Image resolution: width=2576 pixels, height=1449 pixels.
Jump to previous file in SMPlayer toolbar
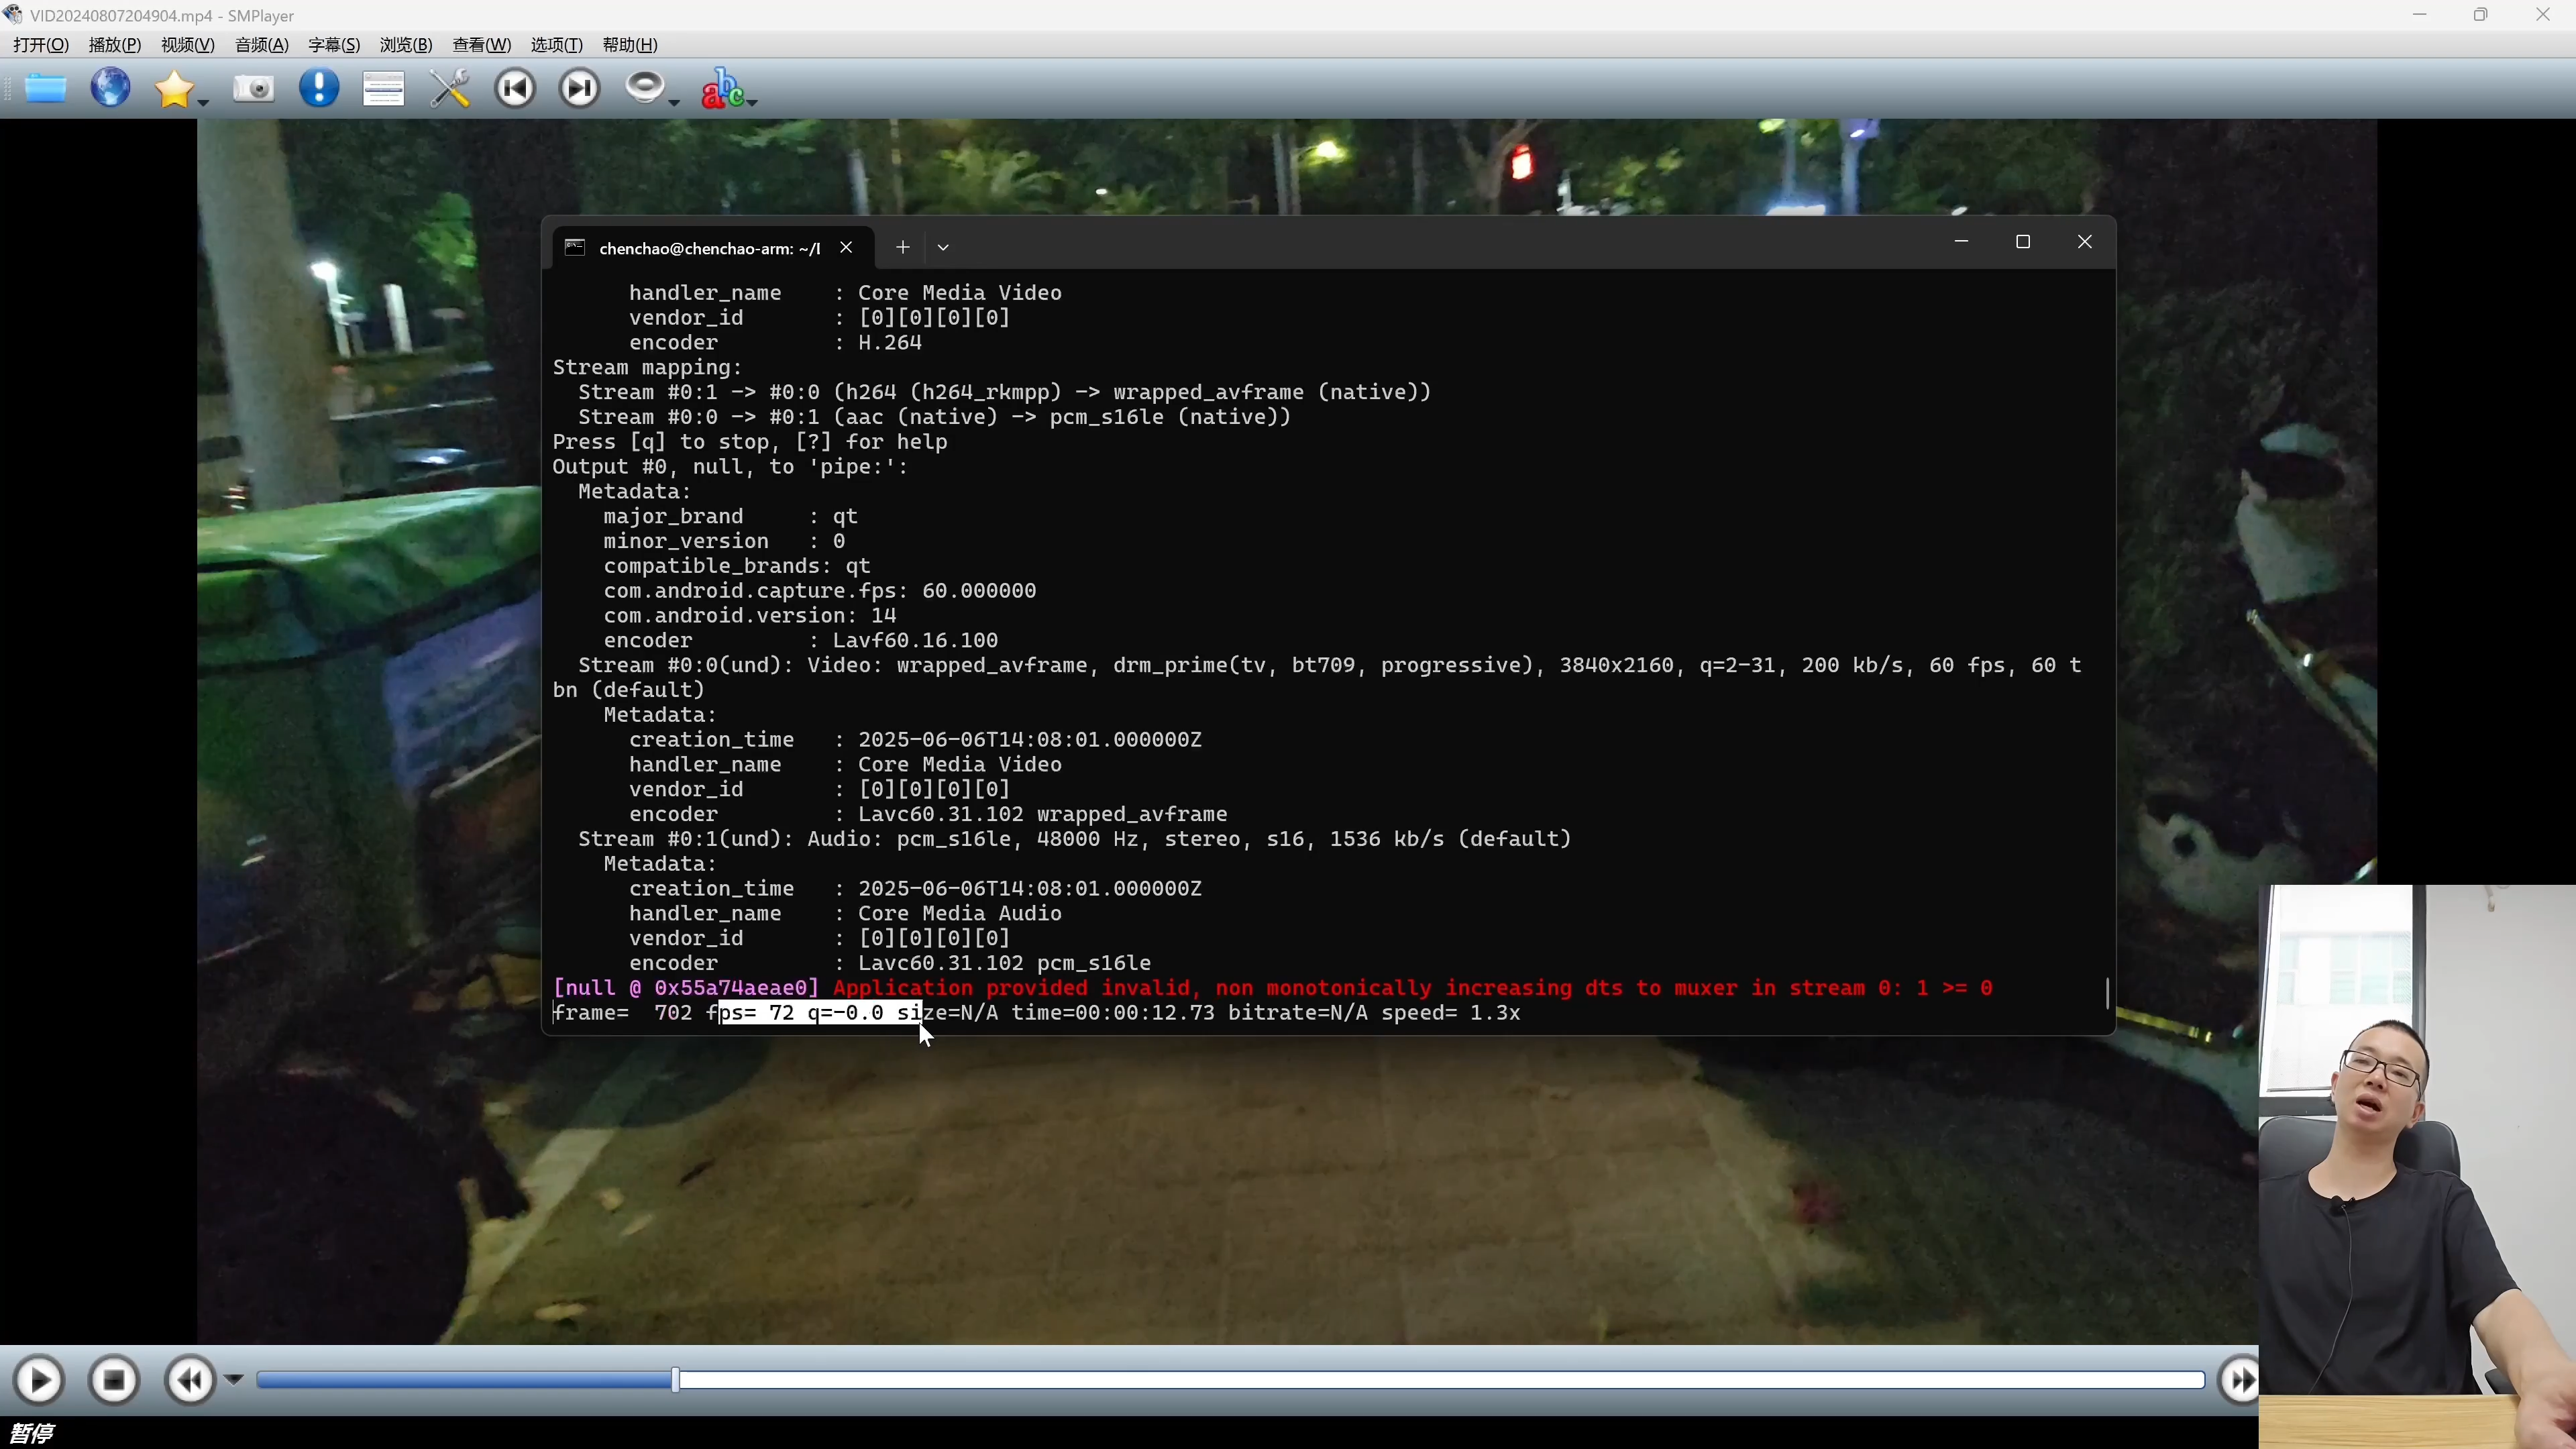pyautogui.click(x=515, y=89)
